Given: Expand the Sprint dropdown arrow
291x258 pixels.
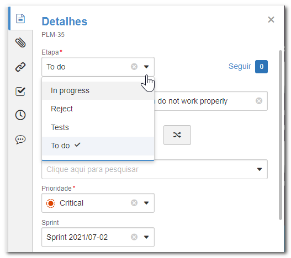Looking at the screenshot, I should [x=146, y=237].
